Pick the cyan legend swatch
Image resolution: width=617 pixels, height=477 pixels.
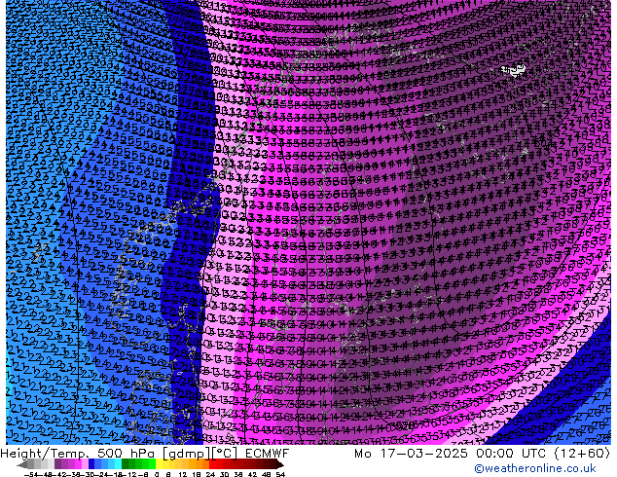click(118, 463)
